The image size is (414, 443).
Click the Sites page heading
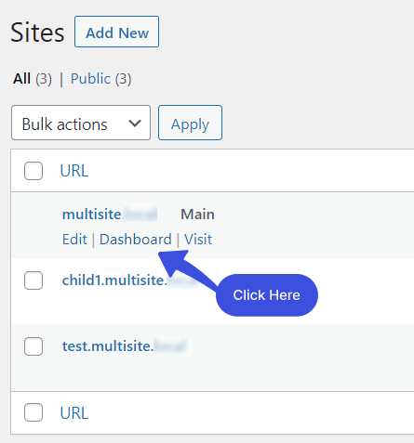[x=37, y=33]
